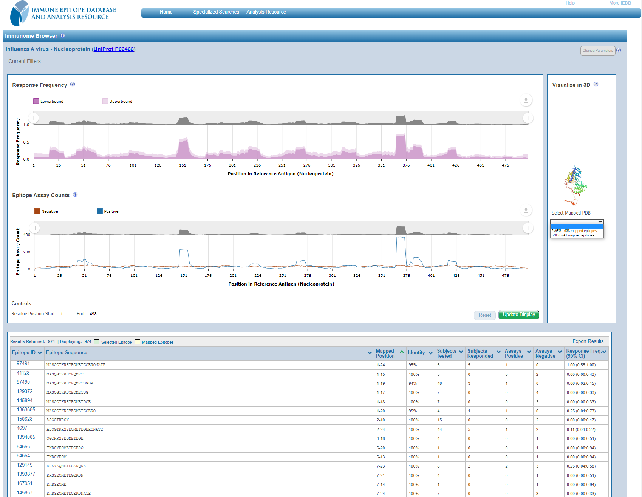The width and height of the screenshot is (642, 497).
Task: Open More IEDB link
Action: click(x=620, y=3)
